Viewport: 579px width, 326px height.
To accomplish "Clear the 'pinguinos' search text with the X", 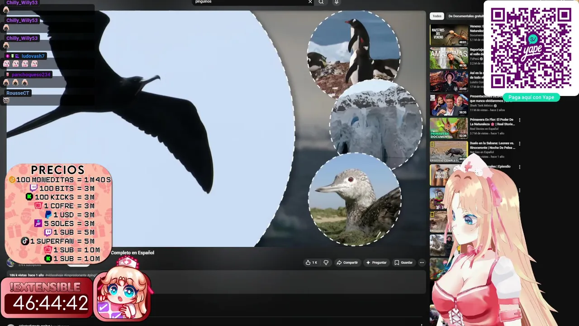I will [x=310, y=2].
